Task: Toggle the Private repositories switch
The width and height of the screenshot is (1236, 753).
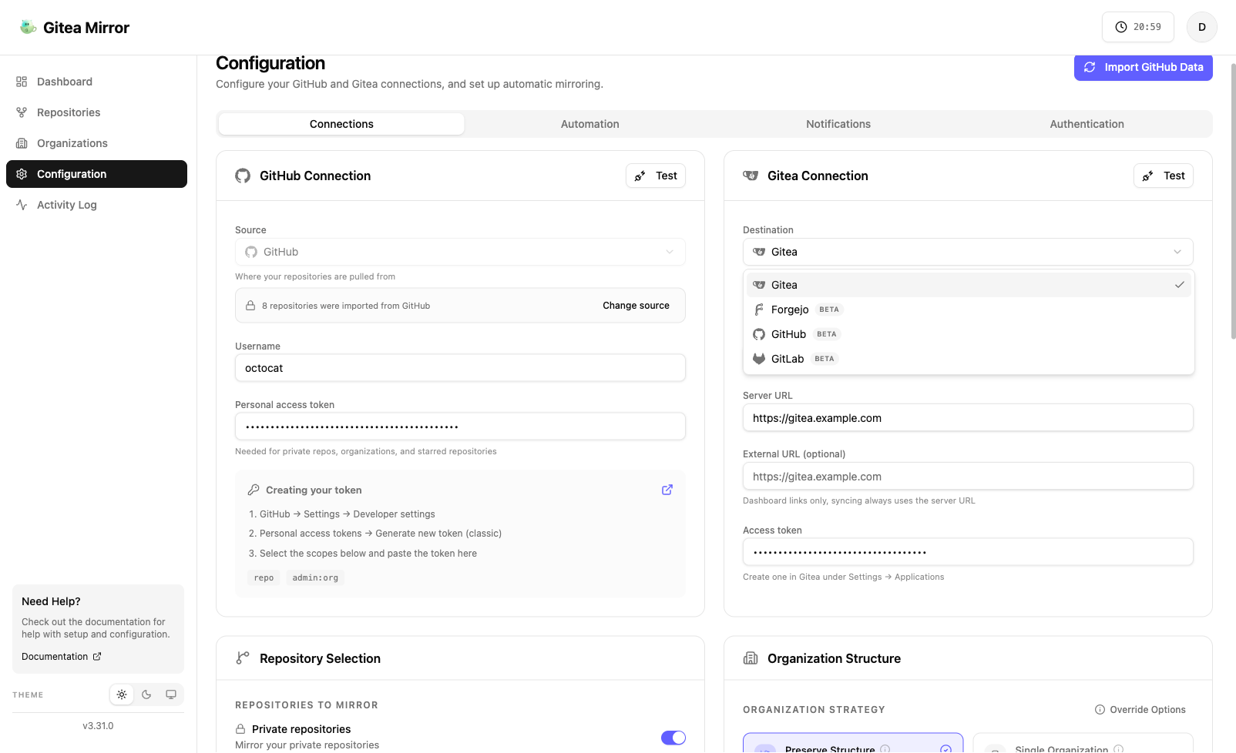Action: [x=673, y=738]
